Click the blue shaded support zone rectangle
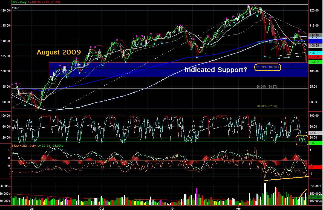Image resolution: width=323 pixels, height=210 pixels. 178,70
